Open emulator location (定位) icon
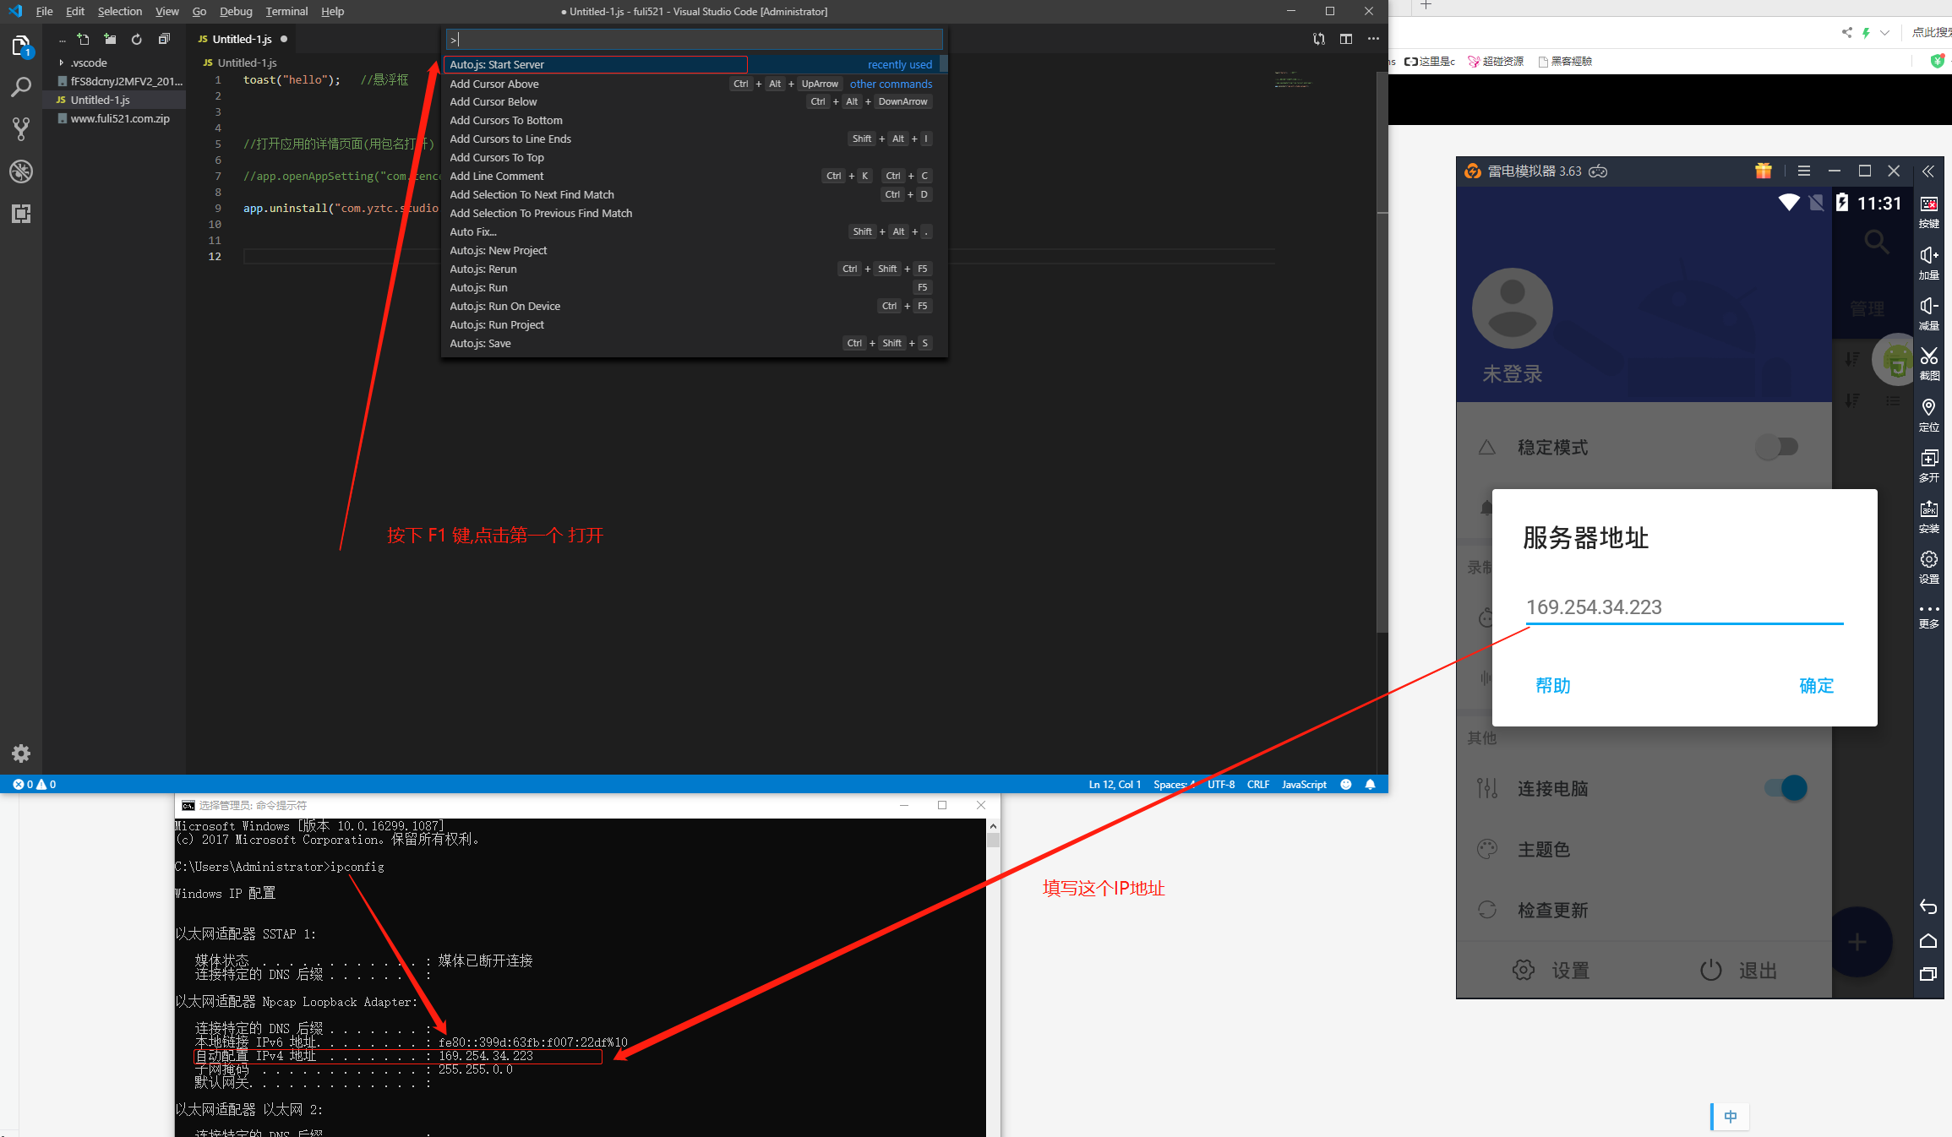Image resolution: width=1952 pixels, height=1137 pixels. pyautogui.click(x=1929, y=408)
